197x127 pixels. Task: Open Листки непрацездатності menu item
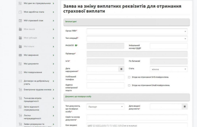[x=32, y=117]
